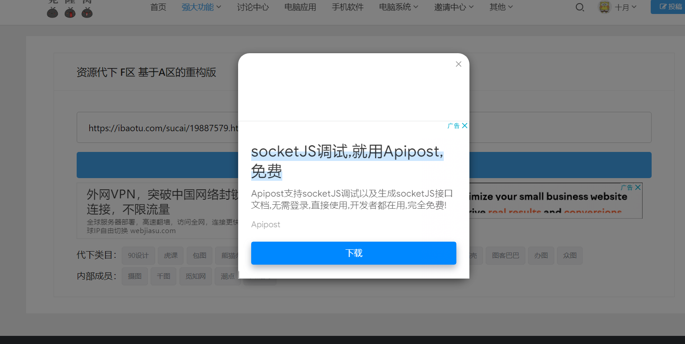685x344 pixels.
Task: Close the Apipost ad with blue X
Action: point(464,126)
